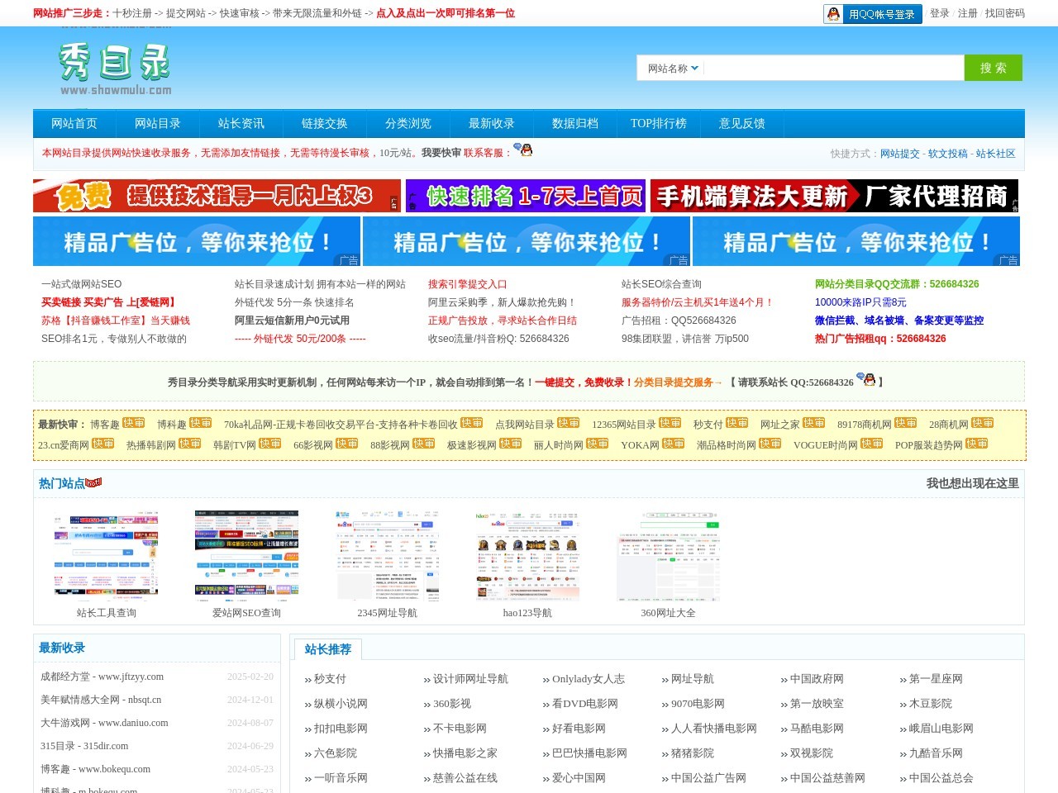Click the hot badge beside 热门站点

[93, 482]
